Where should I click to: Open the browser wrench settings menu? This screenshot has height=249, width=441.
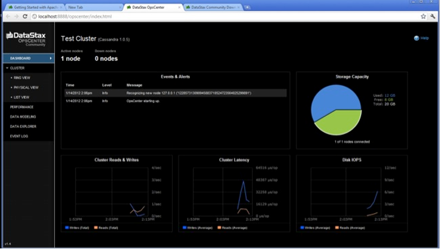click(x=433, y=16)
